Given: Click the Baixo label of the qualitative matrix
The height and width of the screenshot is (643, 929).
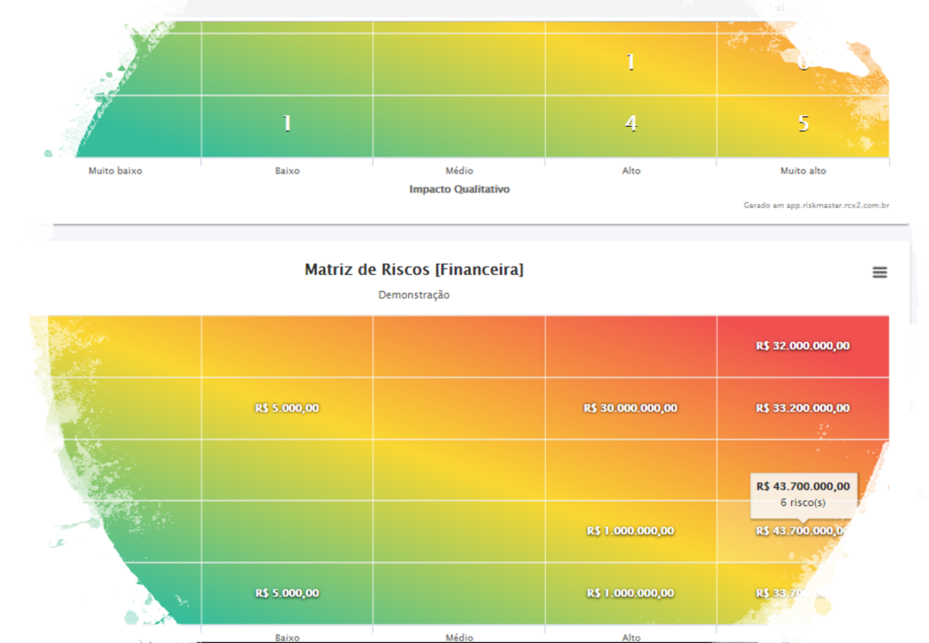Looking at the screenshot, I should (x=288, y=170).
